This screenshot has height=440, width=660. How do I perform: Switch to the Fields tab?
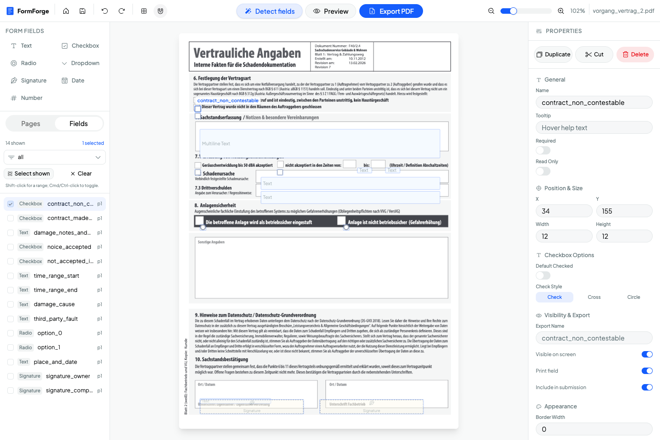pyautogui.click(x=79, y=124)
